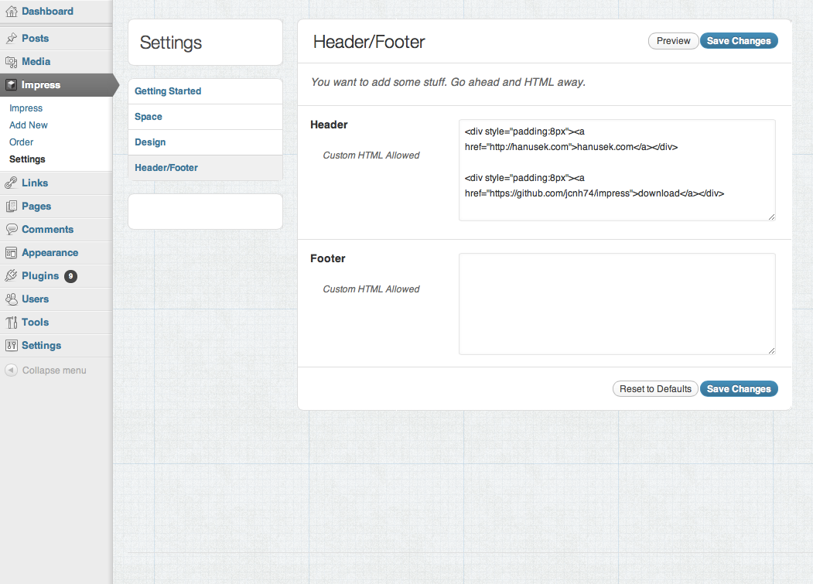Screen dimensions: 813x584
Task: Click the Dashboard house icon
Action: (x=11, y=12)
